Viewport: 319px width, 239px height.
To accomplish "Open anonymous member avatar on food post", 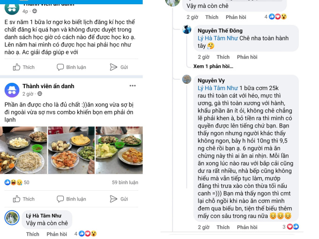I will [x=12, y=90].
